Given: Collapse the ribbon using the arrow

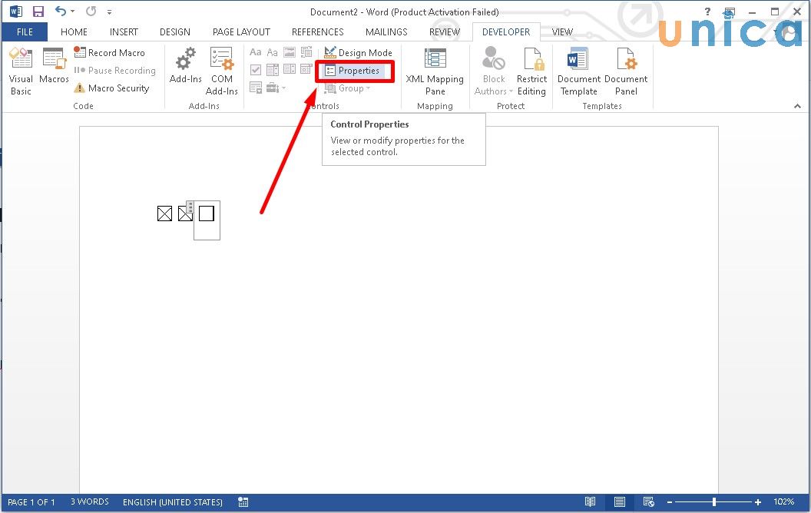Looking at the screenshot, I should pos(798,106).
